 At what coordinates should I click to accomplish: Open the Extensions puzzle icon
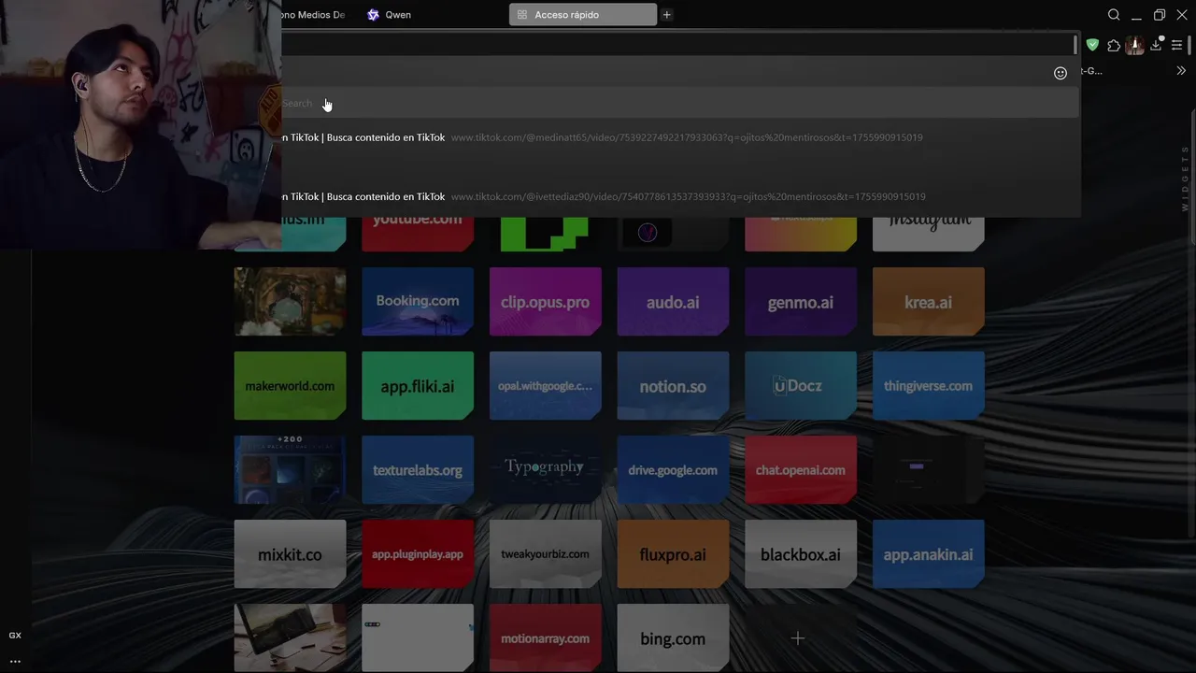[x=1114, y=45]
